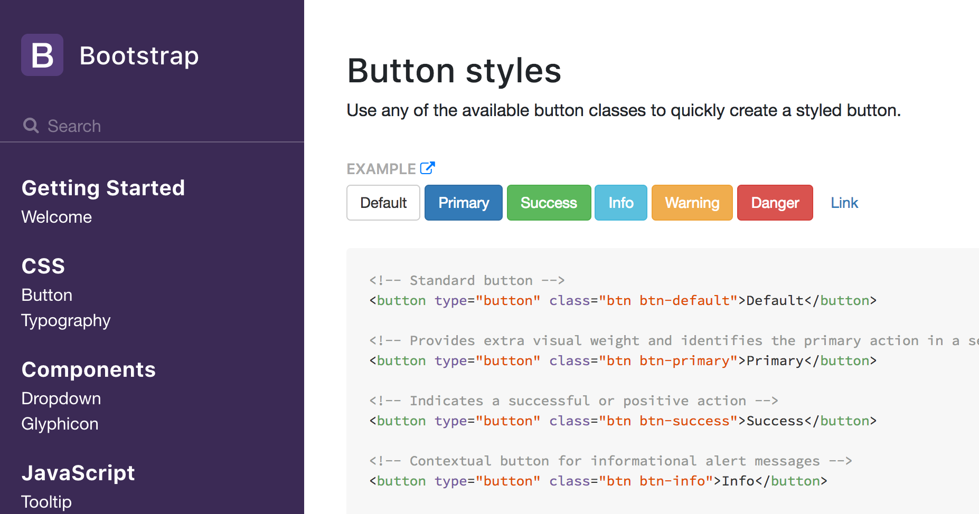The height and width of the screenshot is (514, 979).
Task: Click the search magnifier icon
Action: [x=31, y=126]
